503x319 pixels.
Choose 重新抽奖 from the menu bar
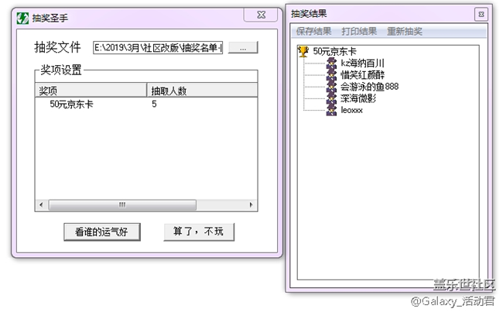[405, 32]
